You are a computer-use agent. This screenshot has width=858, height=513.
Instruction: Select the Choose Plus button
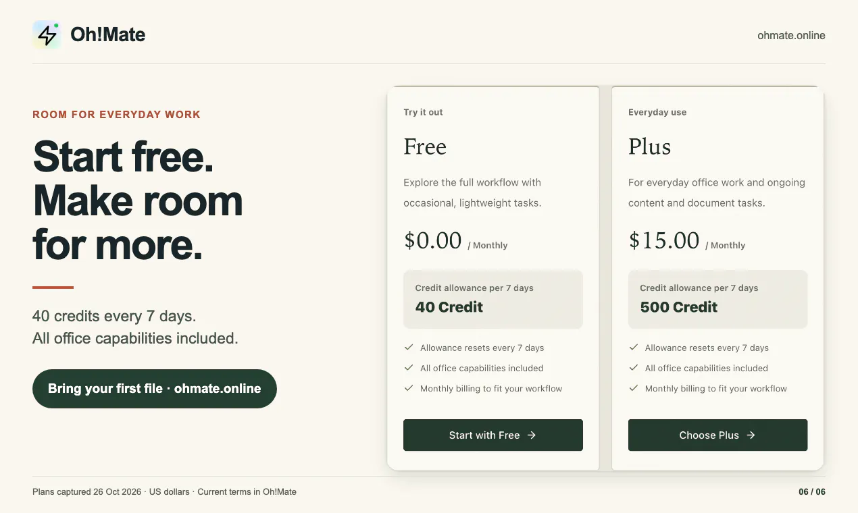(717, 435)
